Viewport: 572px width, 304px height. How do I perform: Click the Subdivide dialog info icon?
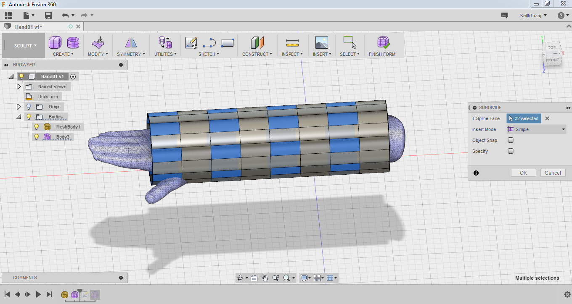click(x=476, y=173)
